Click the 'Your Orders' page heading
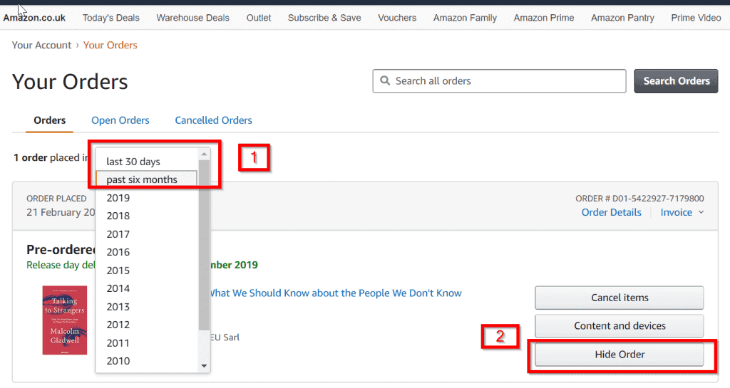 point(70,82)
